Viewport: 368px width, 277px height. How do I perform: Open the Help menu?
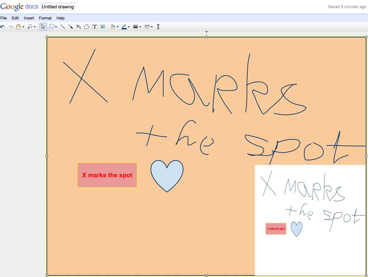(61, 18)
